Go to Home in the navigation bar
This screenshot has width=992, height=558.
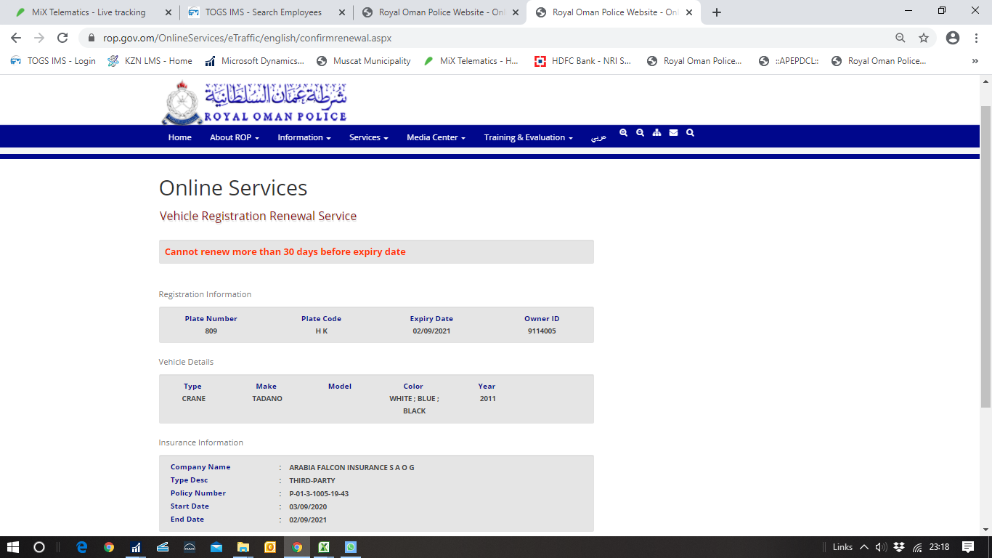point(180,137)
